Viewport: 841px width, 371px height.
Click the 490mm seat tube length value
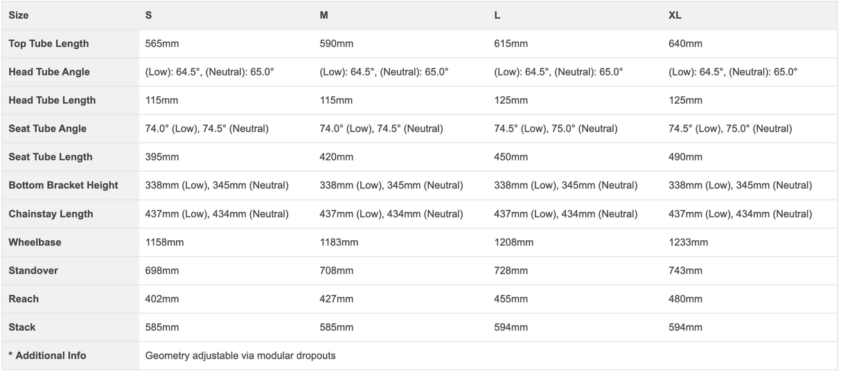[685, 157]
